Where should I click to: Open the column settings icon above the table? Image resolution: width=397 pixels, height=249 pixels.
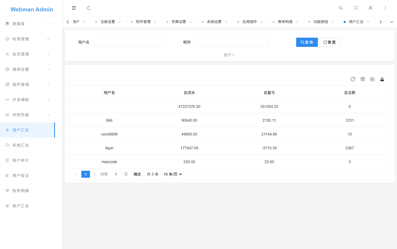pos(363,79)
